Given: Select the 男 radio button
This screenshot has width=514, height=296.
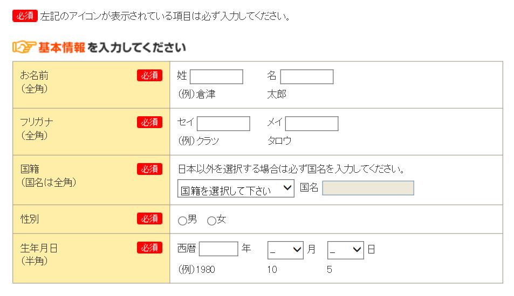Looking at the screenshot, I should click(x=182, y=221).
